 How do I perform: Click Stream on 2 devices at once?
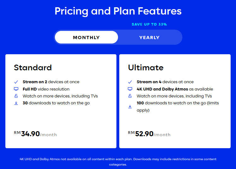point(51,82)
